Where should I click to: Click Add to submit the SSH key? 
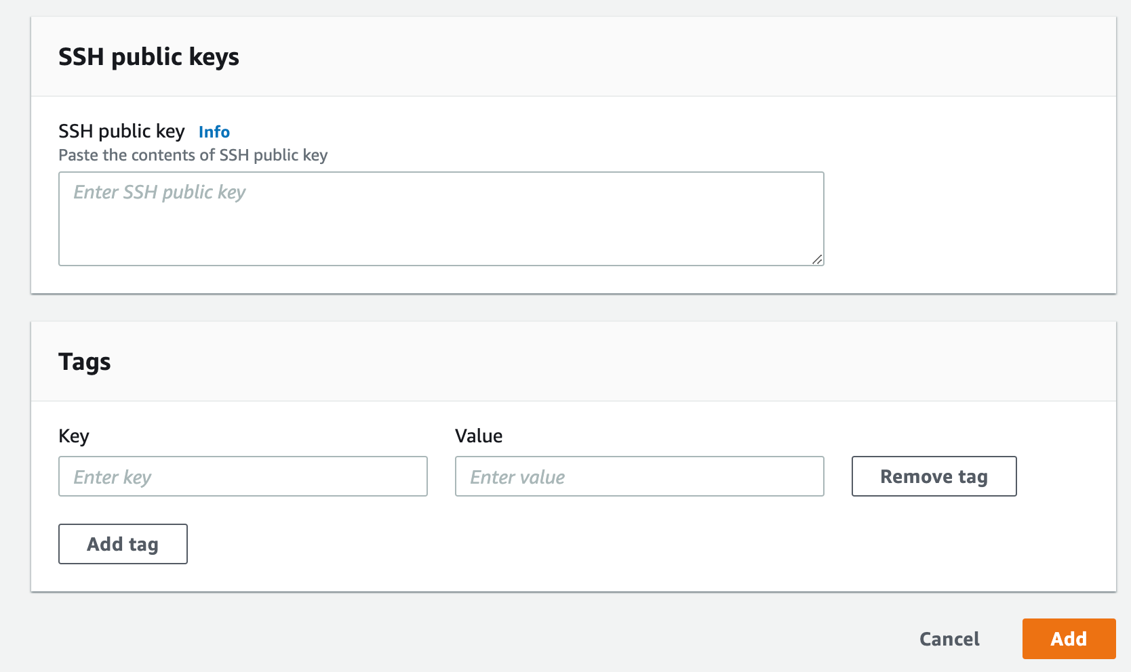[1069, 638]
